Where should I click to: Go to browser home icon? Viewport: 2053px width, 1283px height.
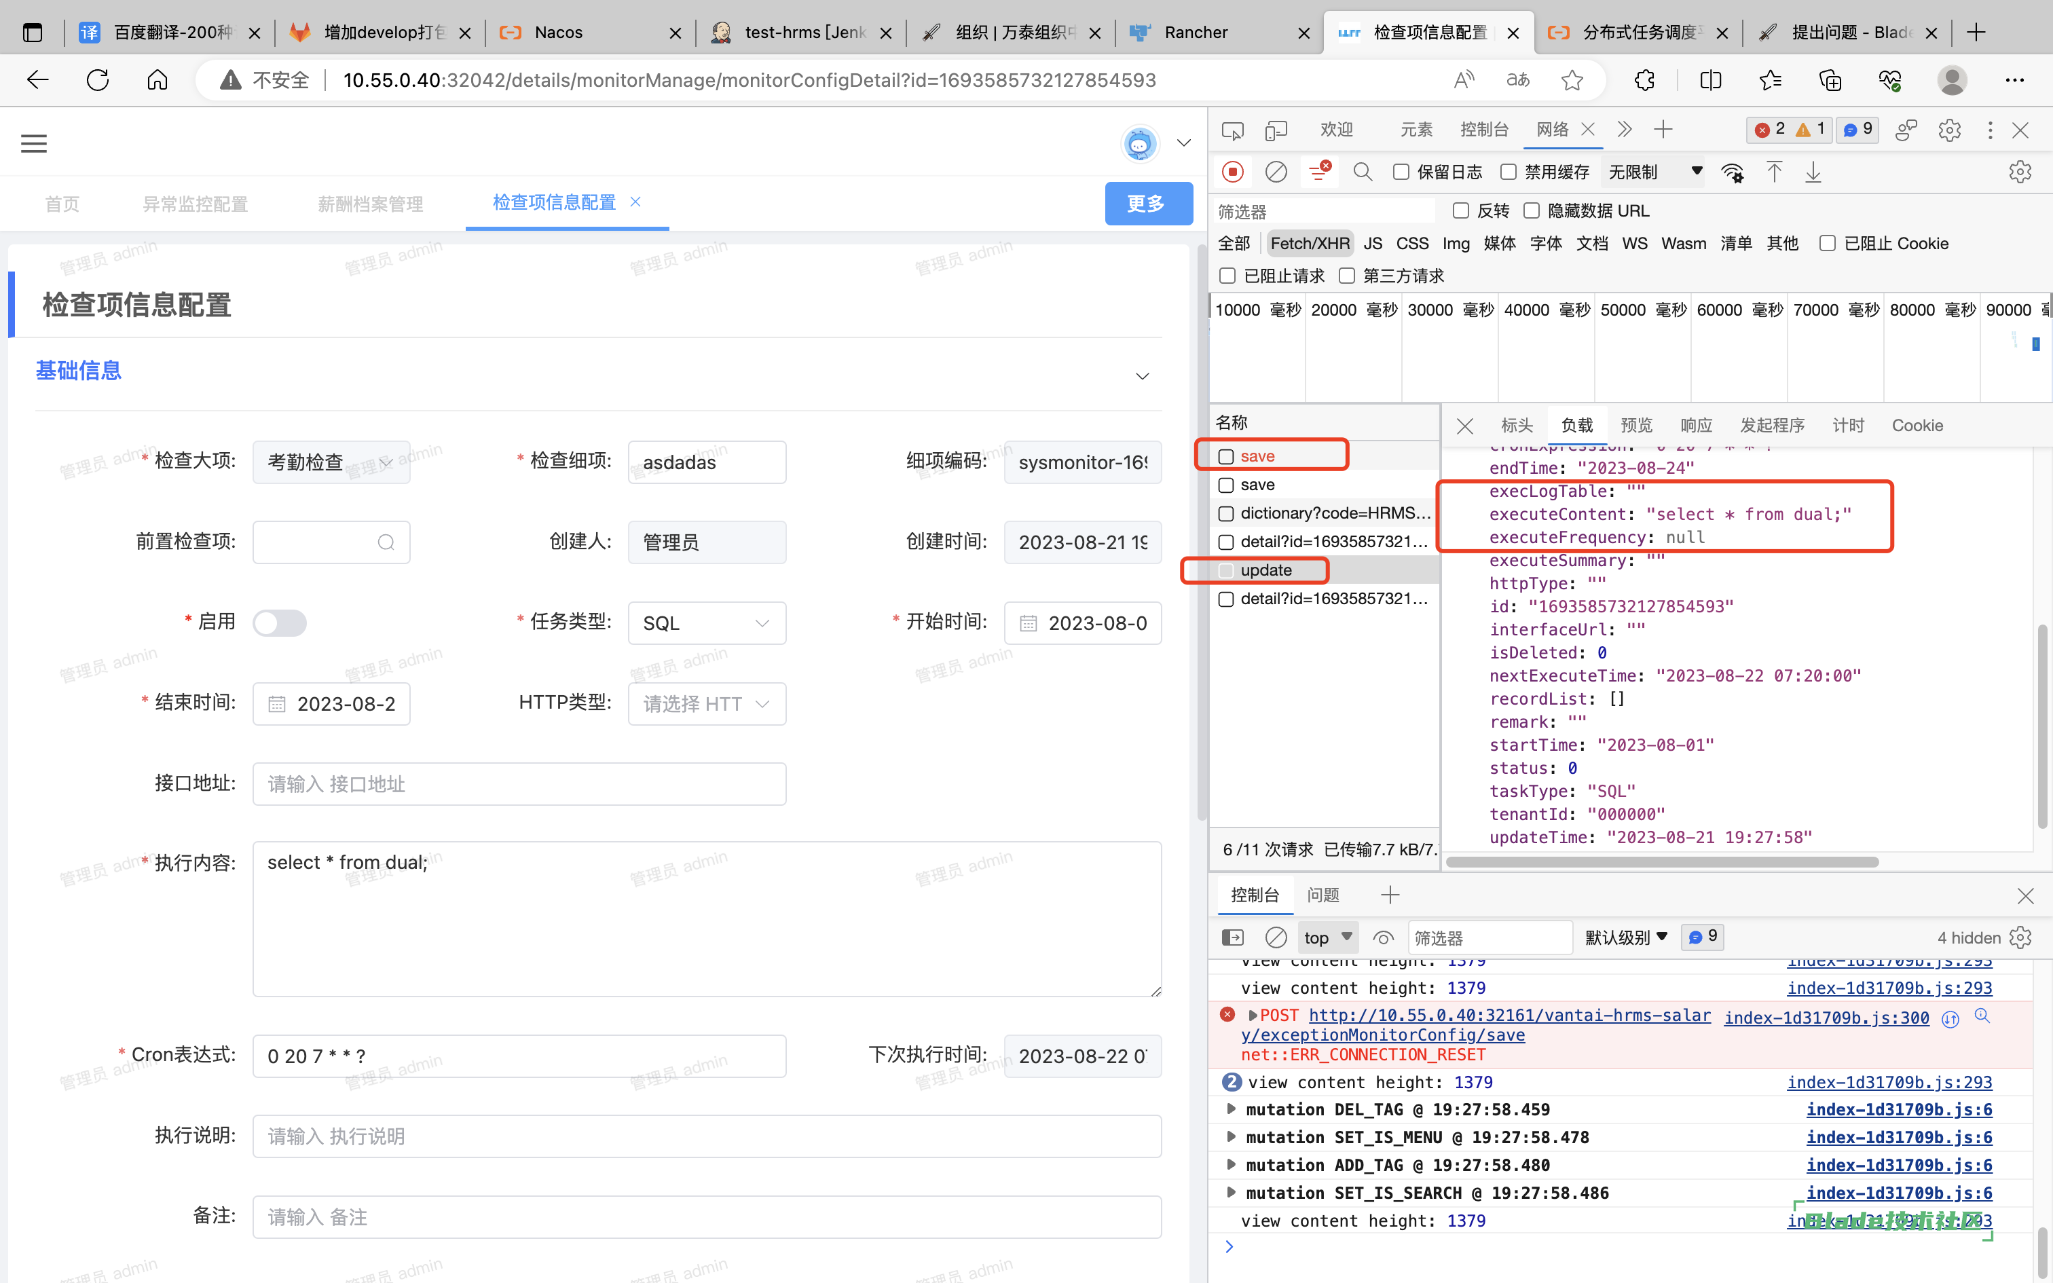pos(157,80)
